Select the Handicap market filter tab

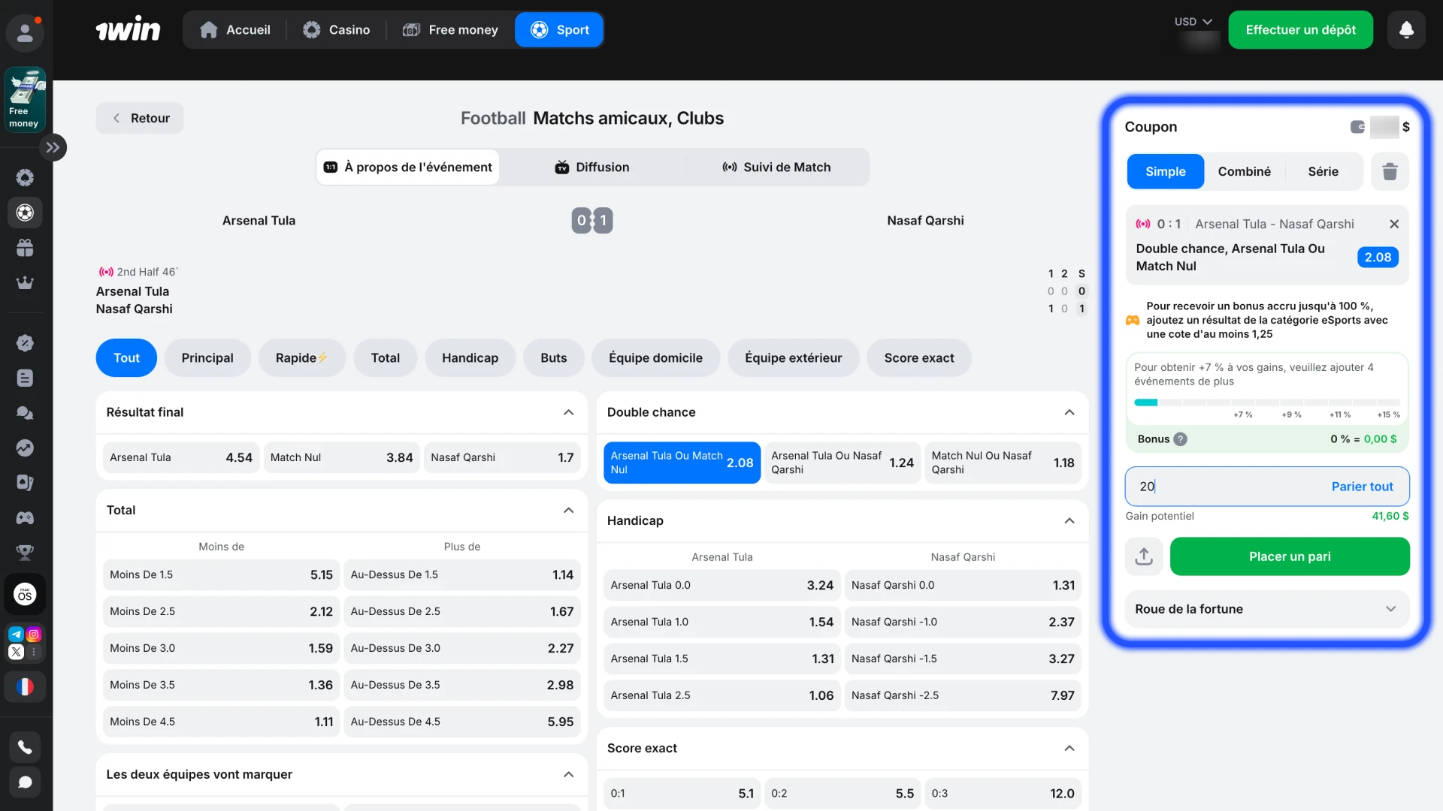(x=470, y=358)
